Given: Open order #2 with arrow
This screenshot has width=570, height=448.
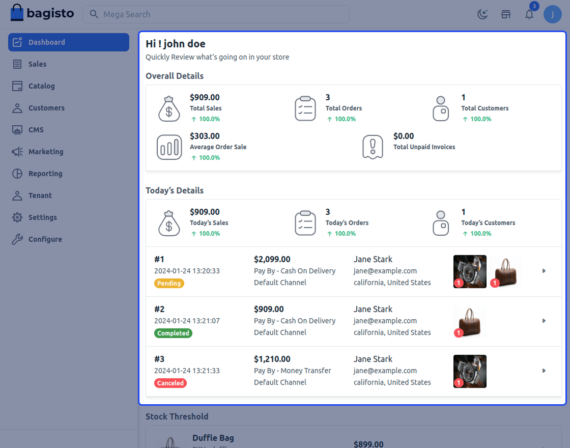Looking at the screenshot, I should tap(544, 321).
